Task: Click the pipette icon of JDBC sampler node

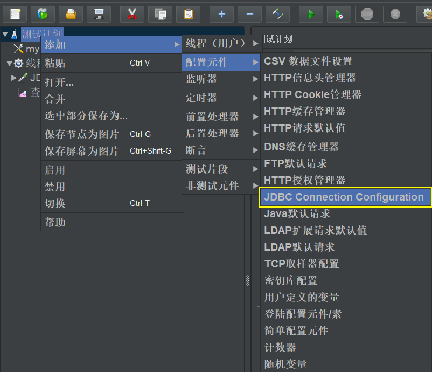Action: pos(23,78)
